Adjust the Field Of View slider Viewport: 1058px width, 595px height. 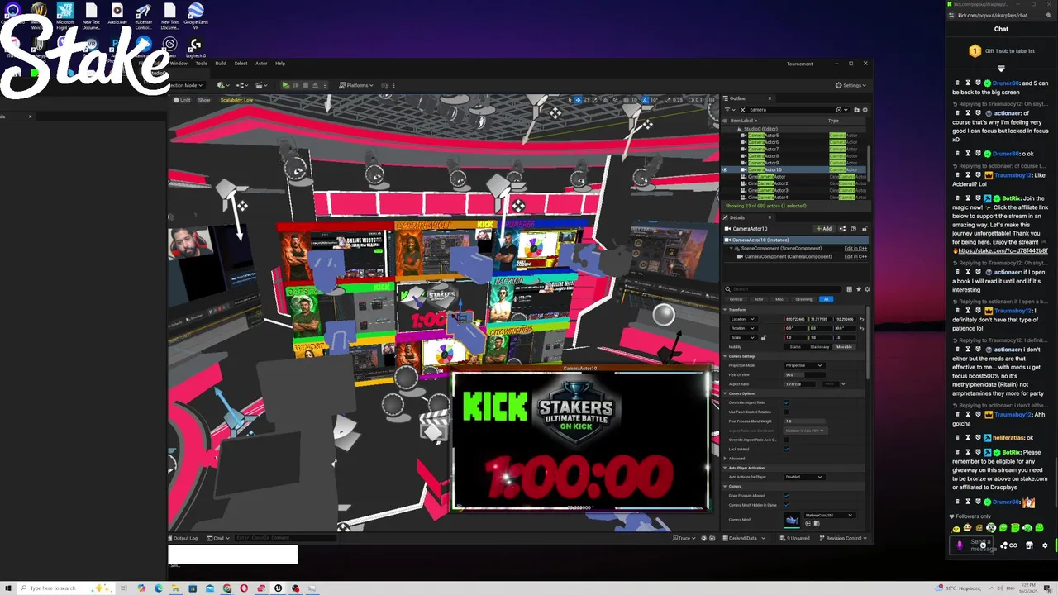point(804,375)
